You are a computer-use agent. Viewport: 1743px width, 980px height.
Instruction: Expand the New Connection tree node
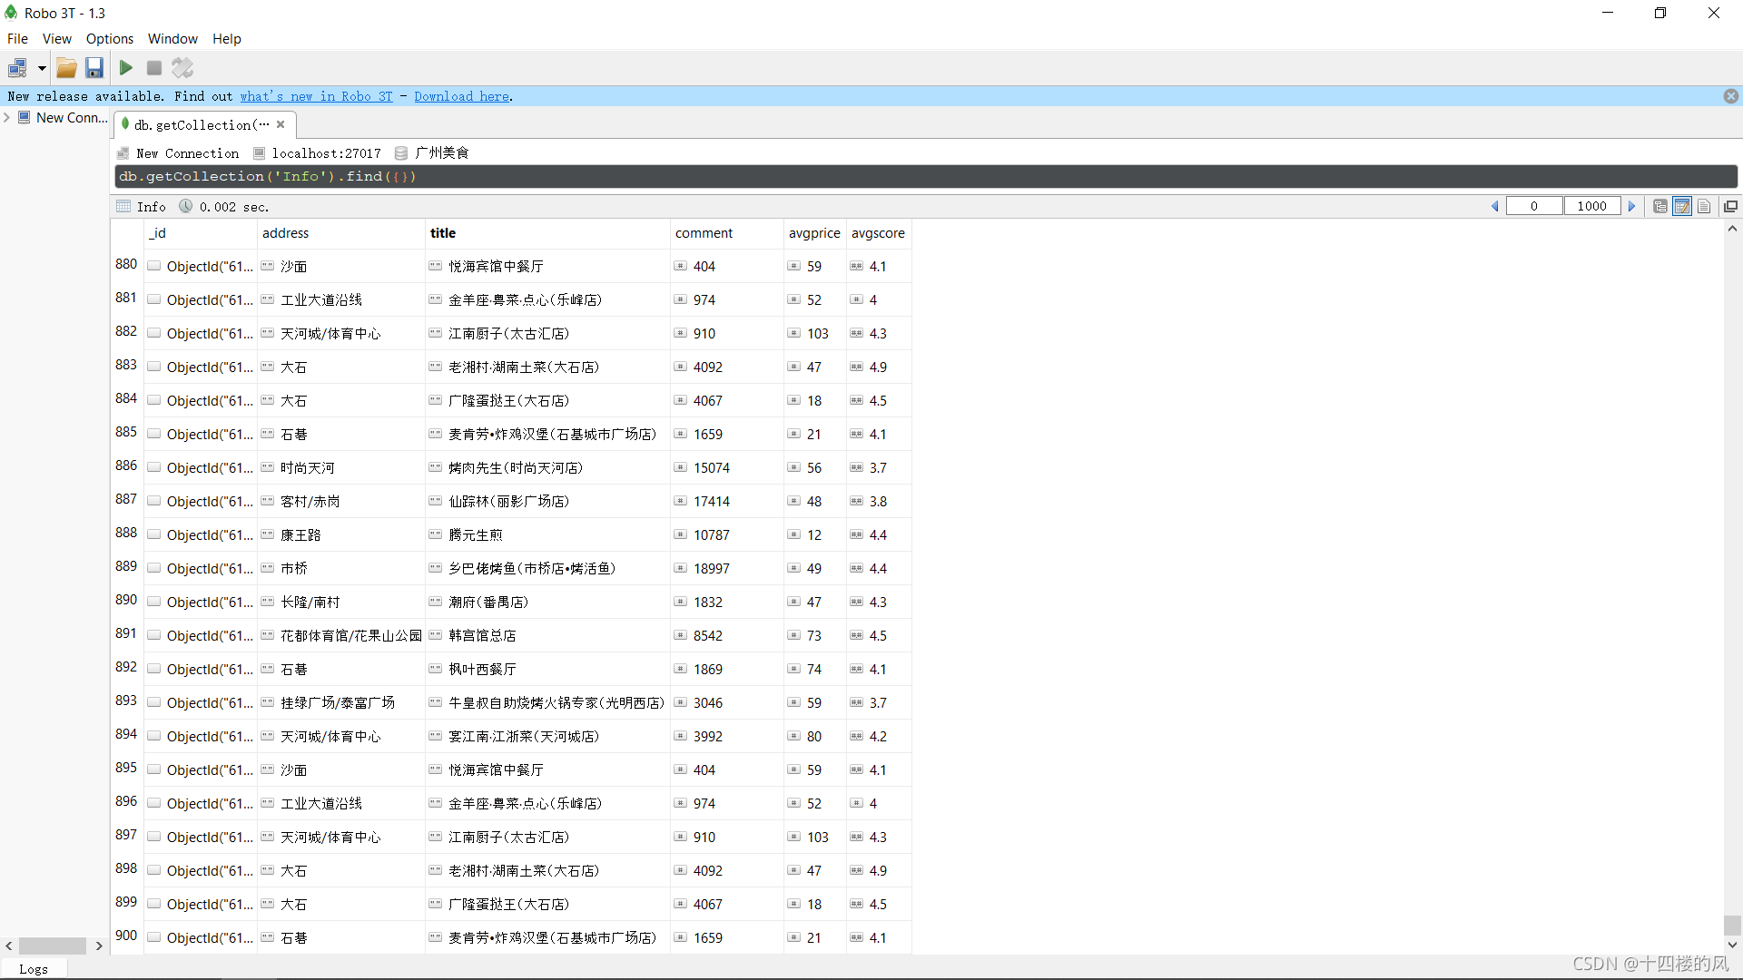7,118
